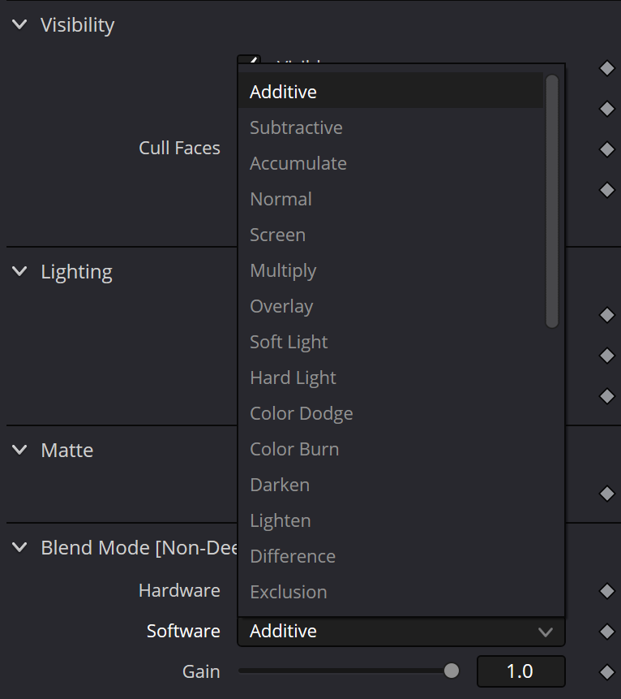Click the Gain slider handle
This screenshot has height=699, width=621.
(452, 671)
